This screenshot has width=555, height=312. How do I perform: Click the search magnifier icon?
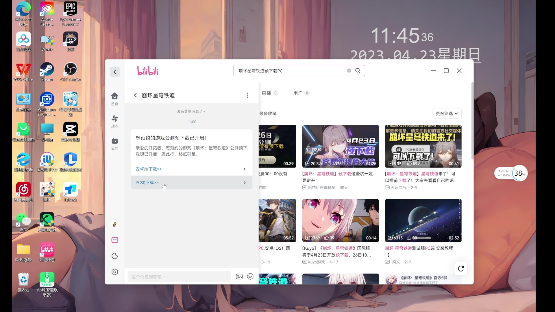coord(358,70)
